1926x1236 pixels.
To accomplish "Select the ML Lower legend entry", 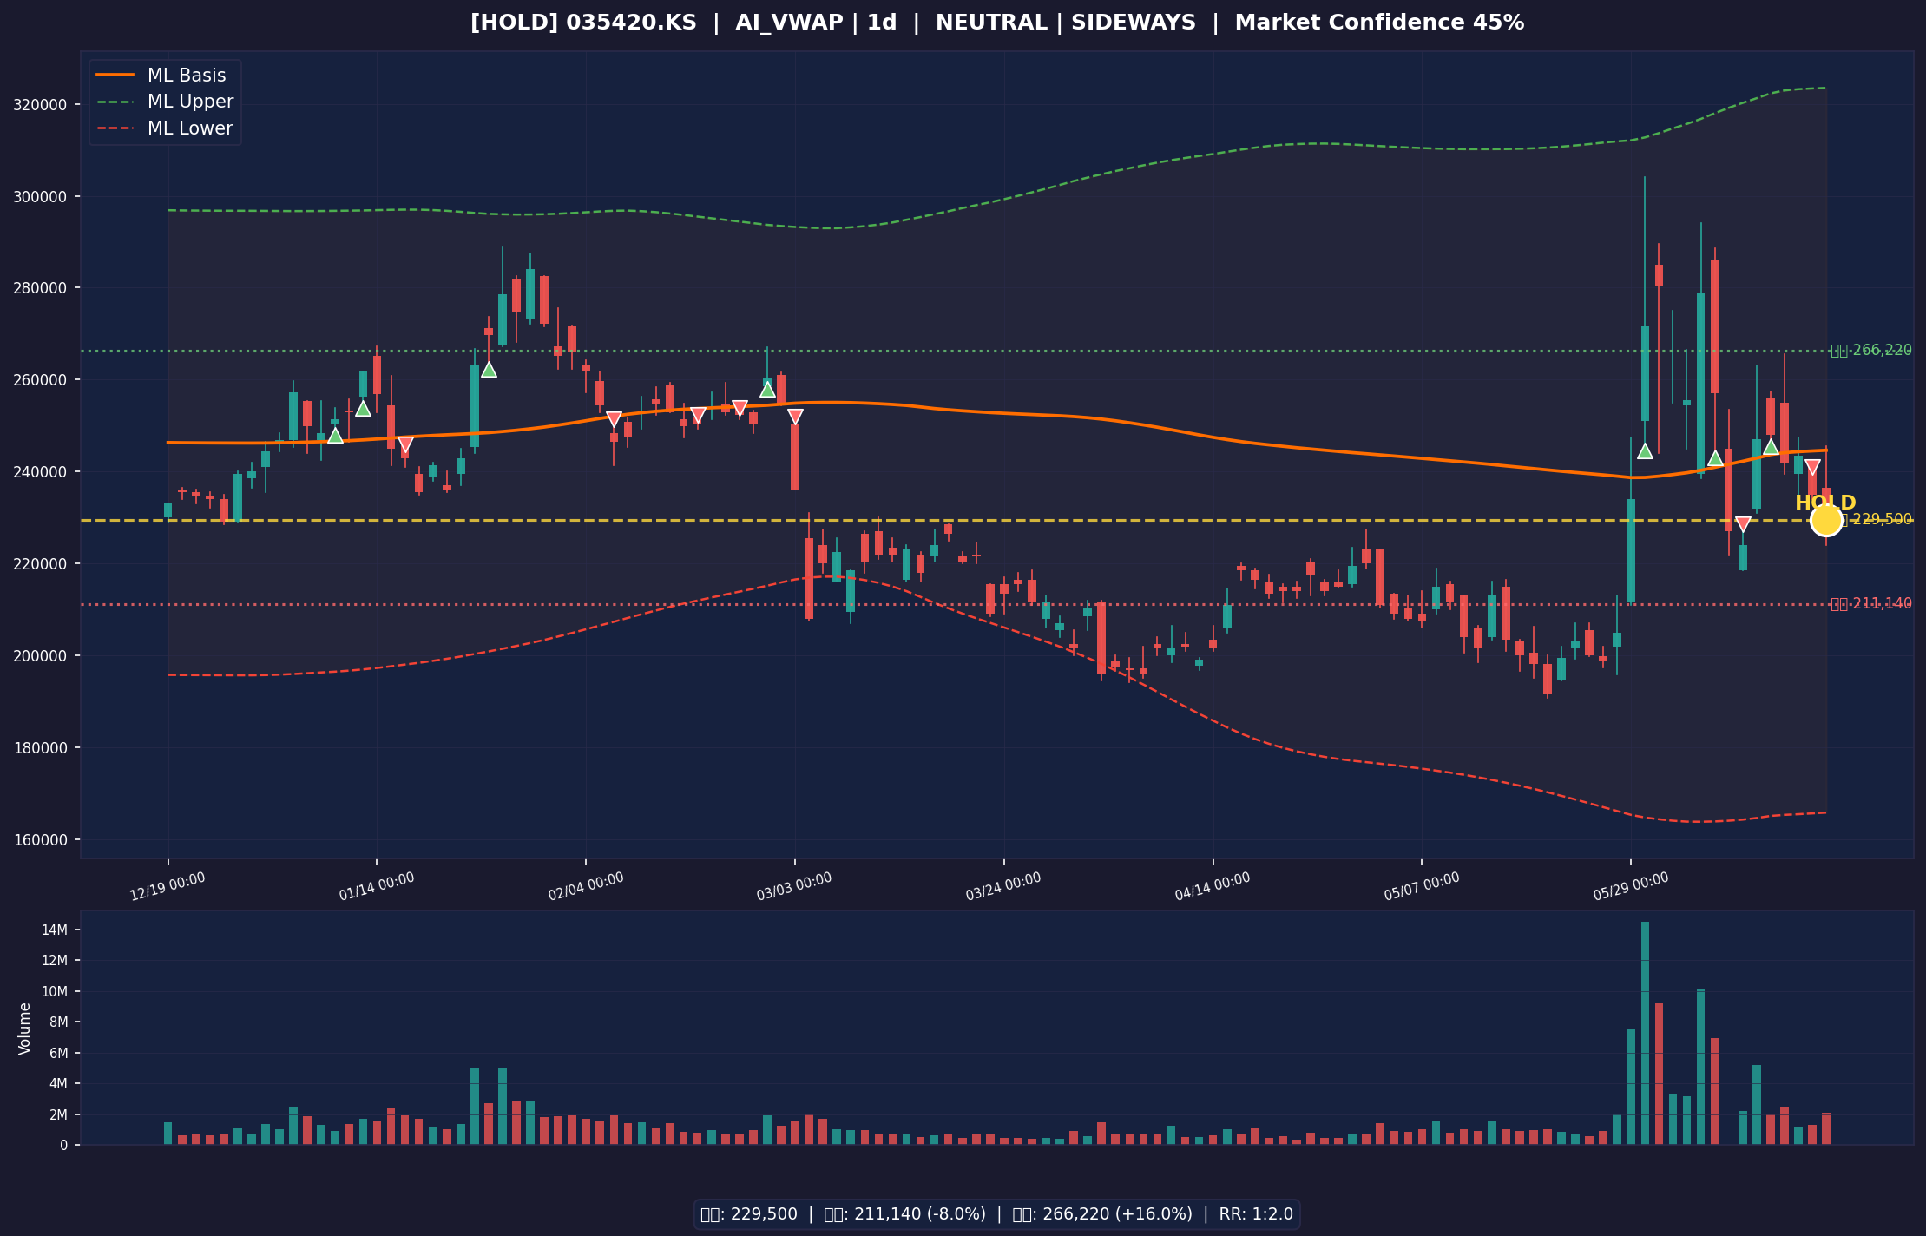I will [165, 128].
